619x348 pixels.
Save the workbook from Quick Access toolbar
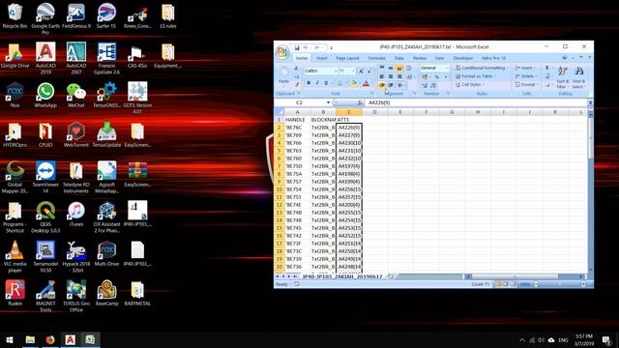[297, 47]
